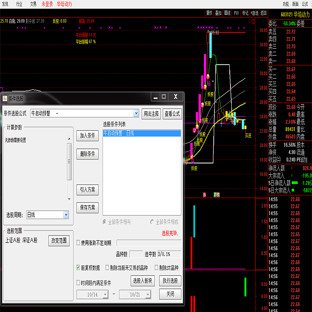Tick the 剔除ST品种 checkbox

coord(157,268)
